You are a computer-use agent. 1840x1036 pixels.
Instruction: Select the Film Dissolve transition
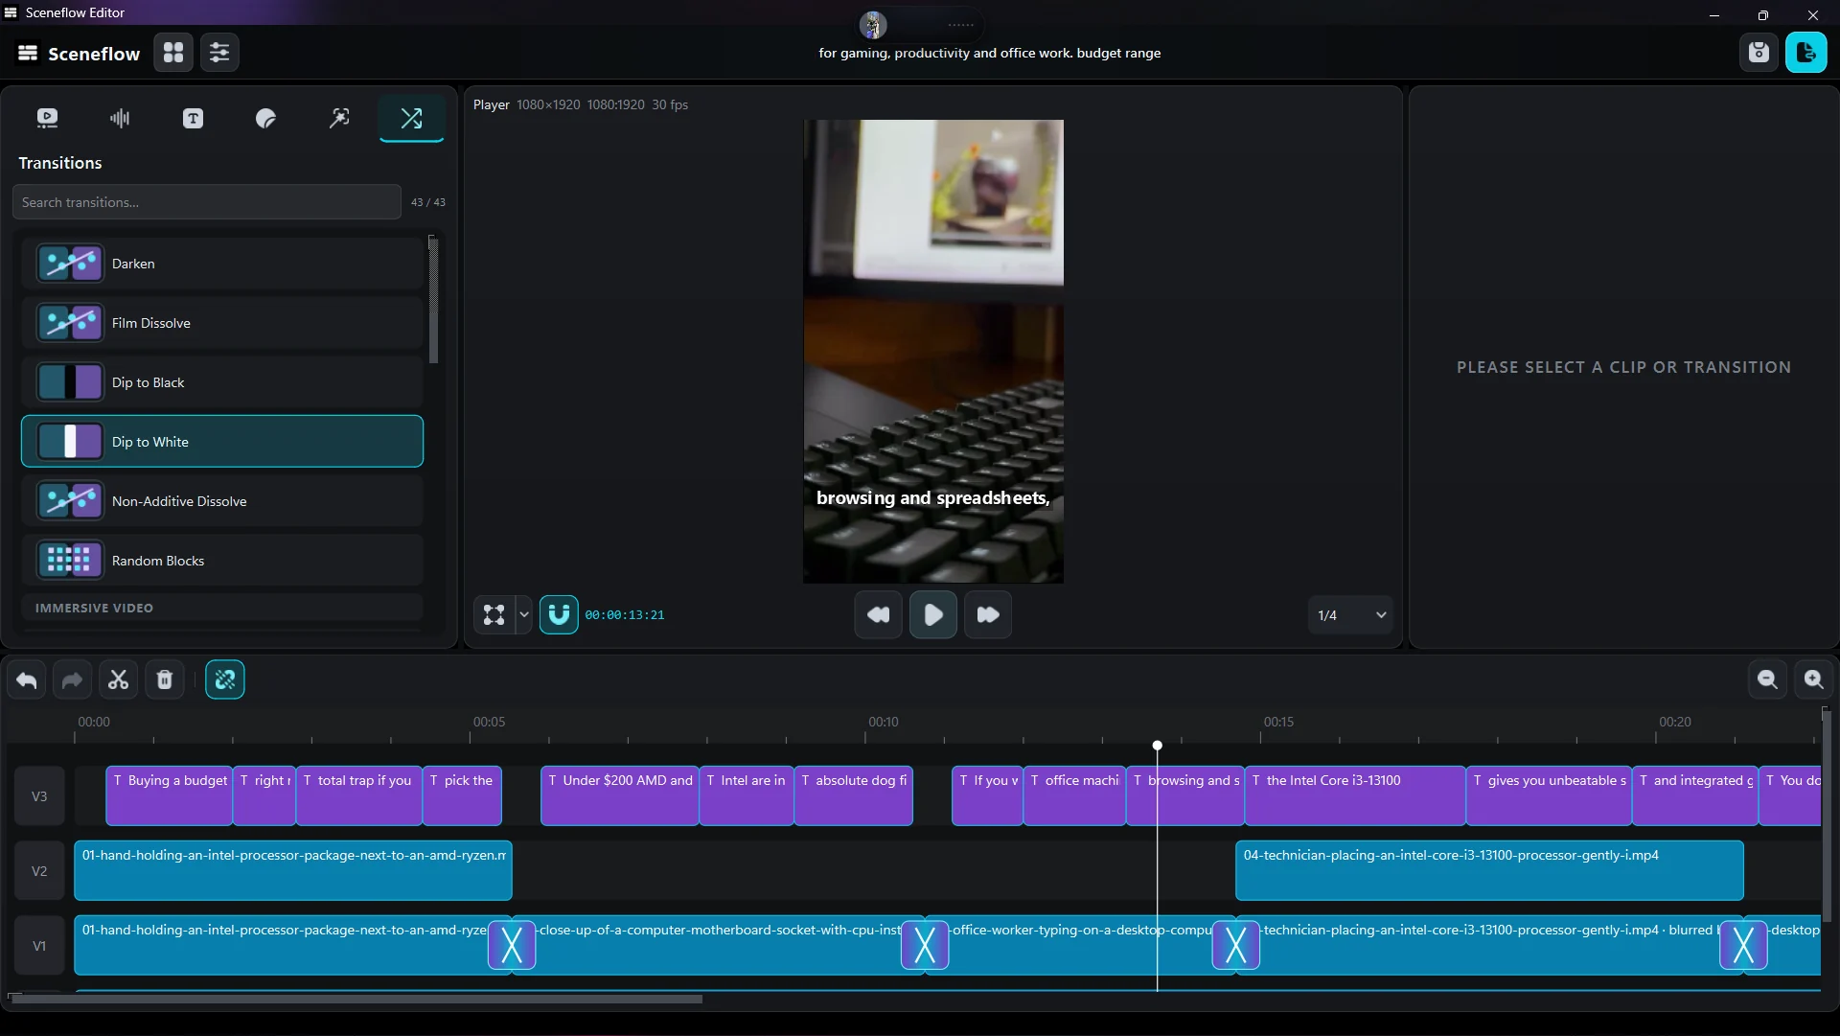point(222,323)
